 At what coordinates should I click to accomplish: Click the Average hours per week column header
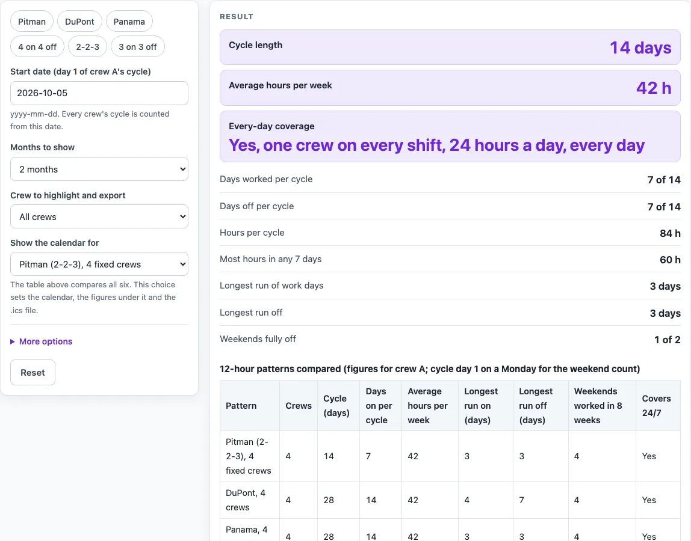[x=430, y=405]
